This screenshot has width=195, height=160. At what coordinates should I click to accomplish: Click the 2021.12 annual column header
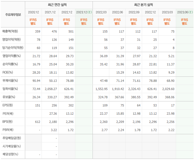[50, 12]
